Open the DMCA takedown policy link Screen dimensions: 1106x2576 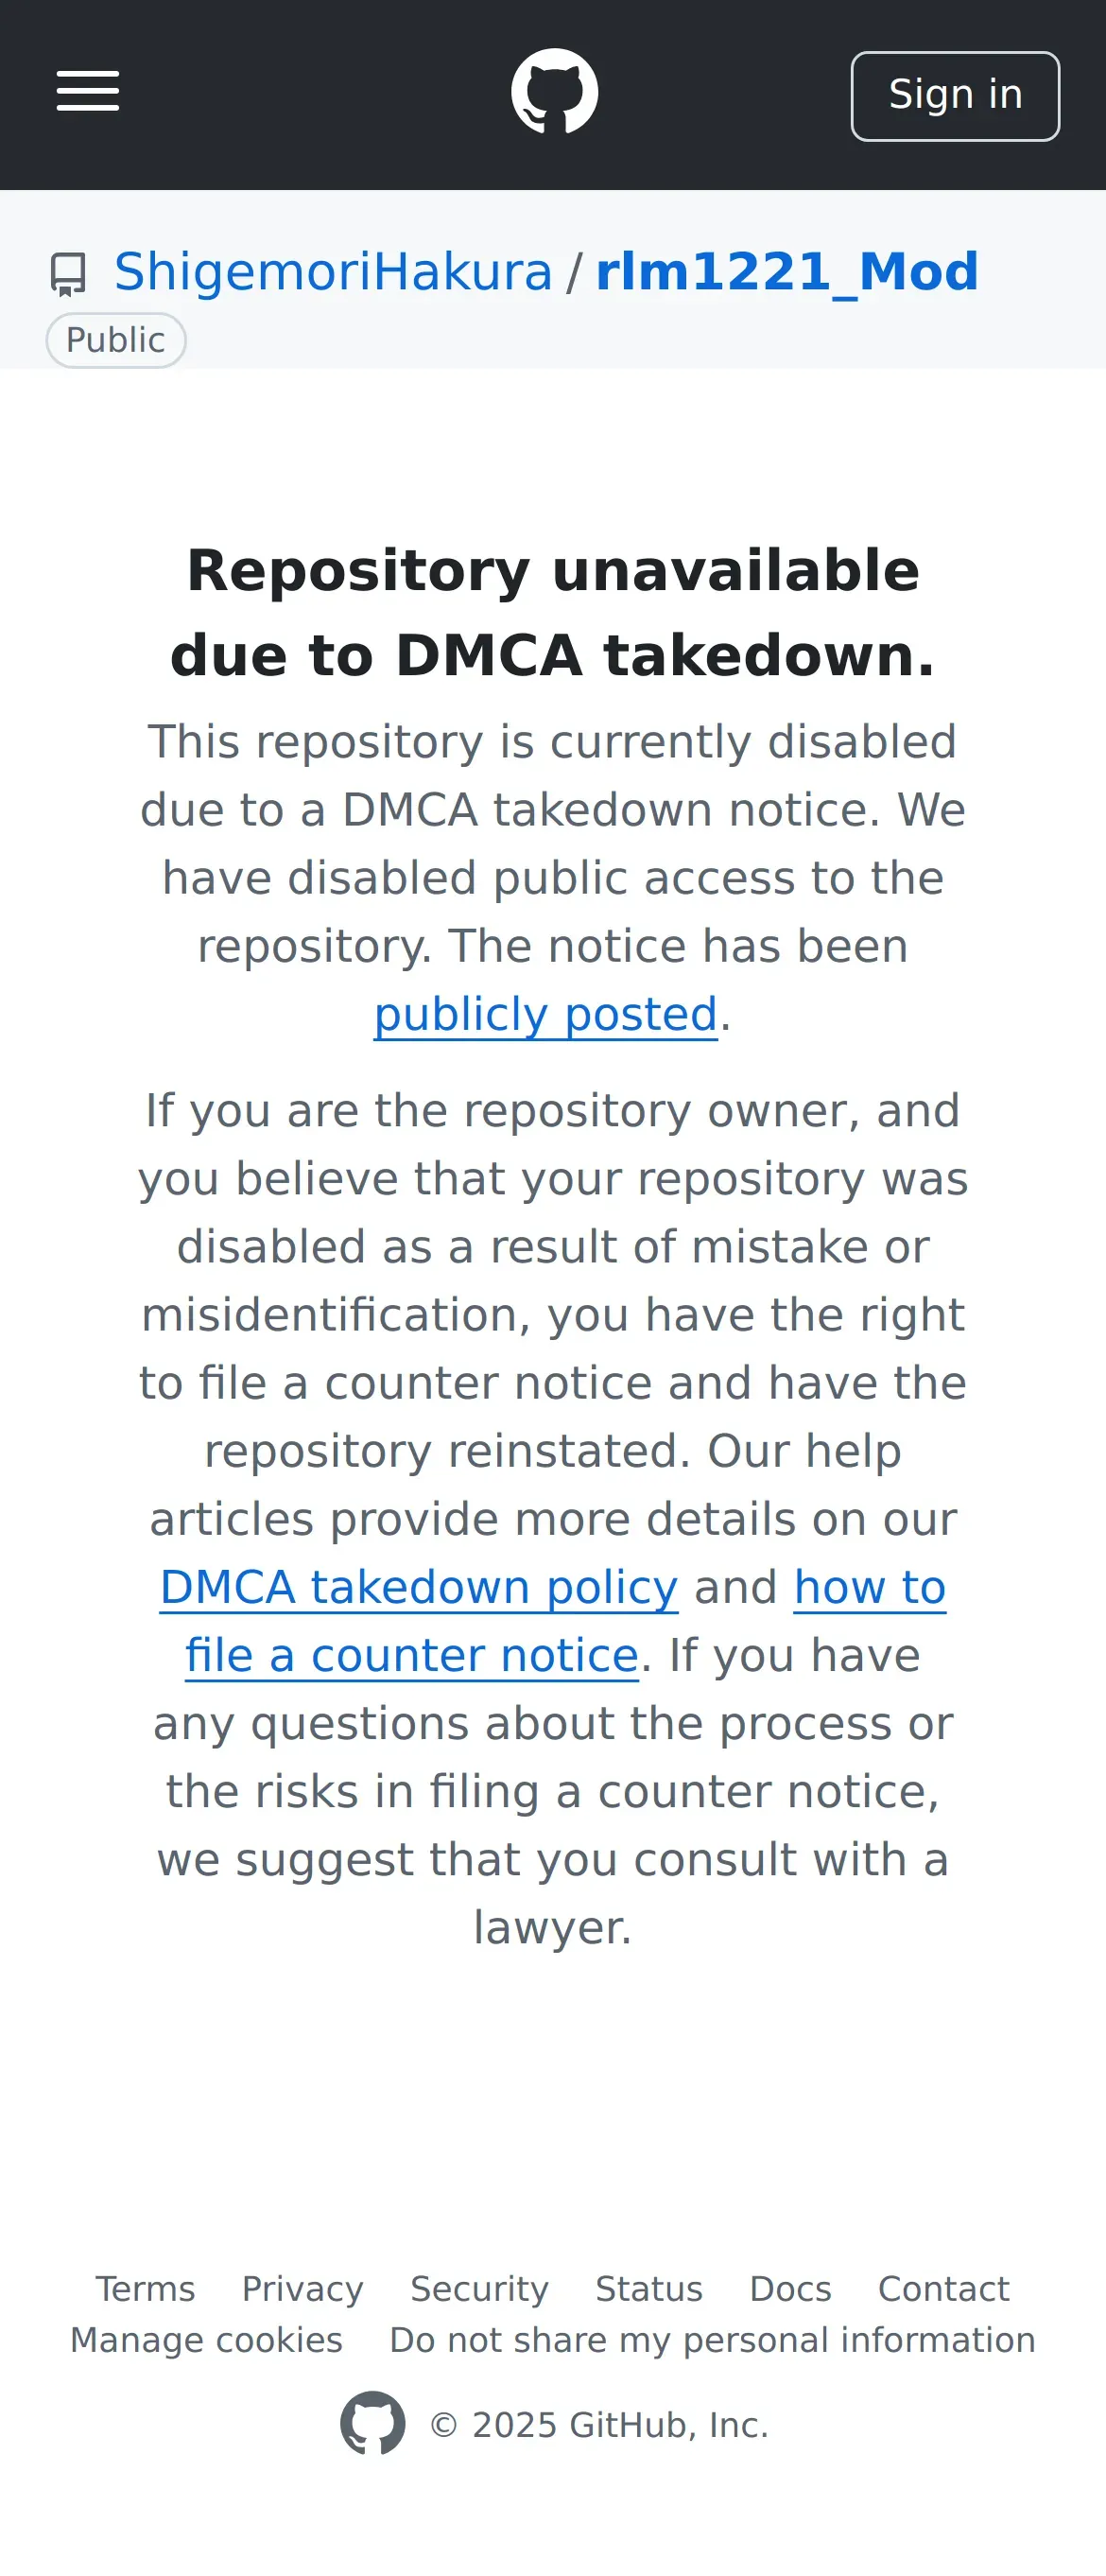[419, 1587]
